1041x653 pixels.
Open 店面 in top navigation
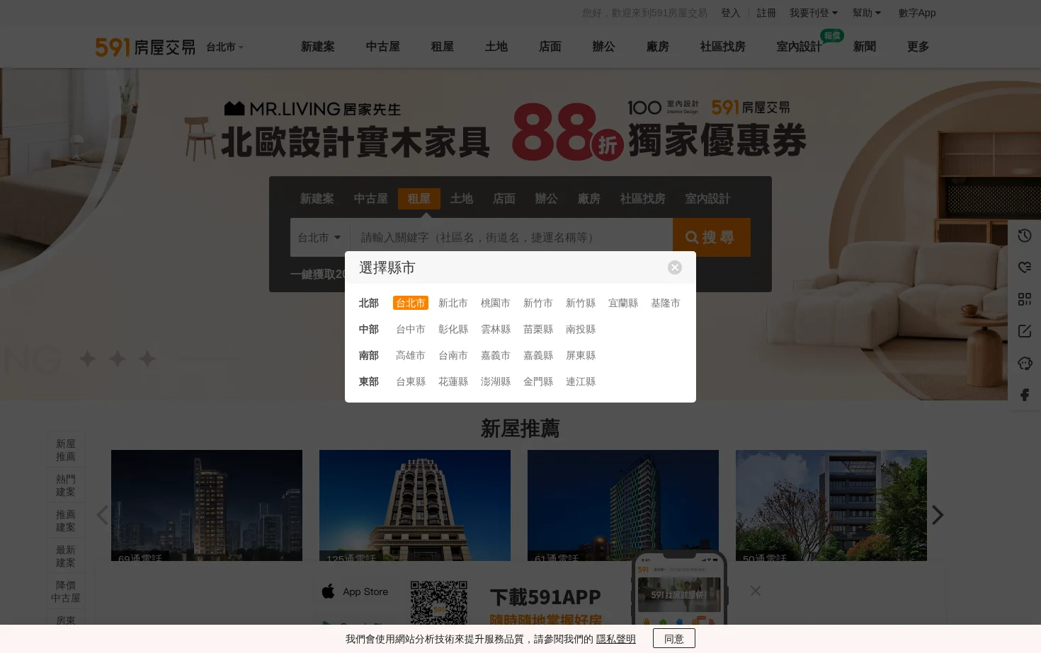(550, 47)
